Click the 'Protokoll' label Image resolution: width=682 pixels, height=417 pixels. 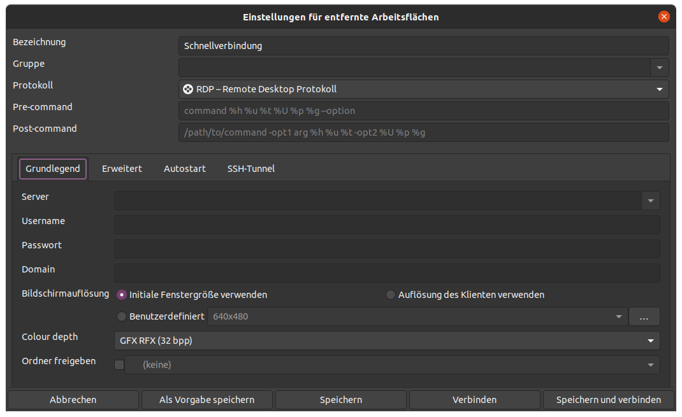tap(33, 85)
